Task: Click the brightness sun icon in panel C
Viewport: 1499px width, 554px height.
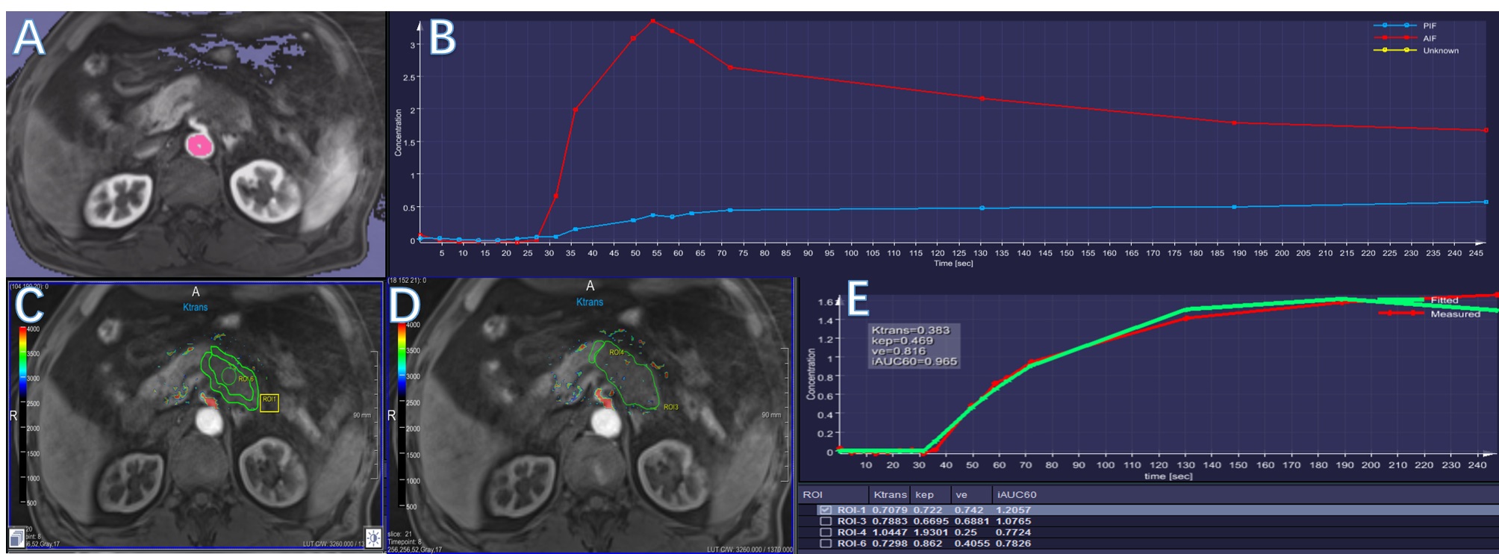Action: click(373, 537)
